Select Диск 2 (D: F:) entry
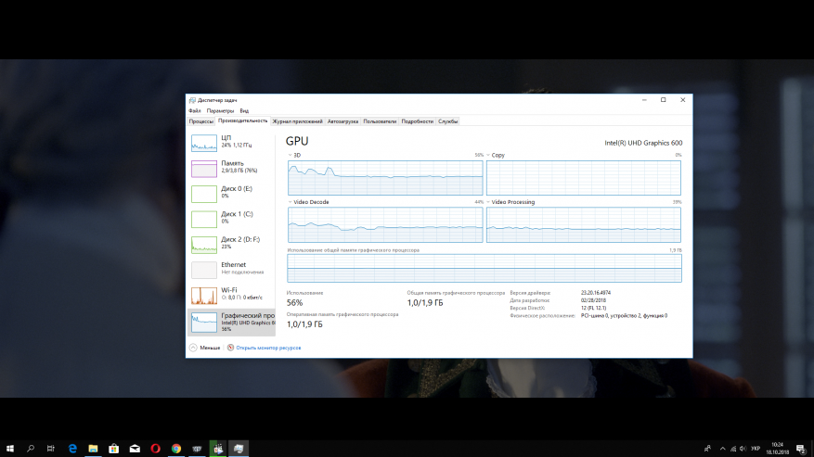Viewport: 814px width, 457px height. 231,244
